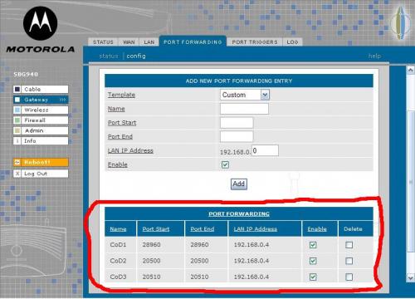Image resolution: width=415 pixels, height=299 pixels.
Task: Go to the Admin sidebar section
Action: click(41, 130)
